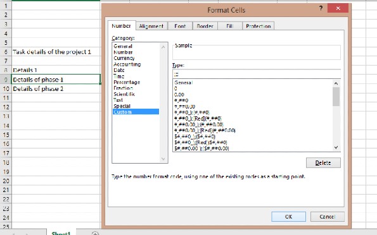Open the dialog help question mark
Image resolution: width=377 pixels, height=235 pixels.
click(x=321, y=8)
